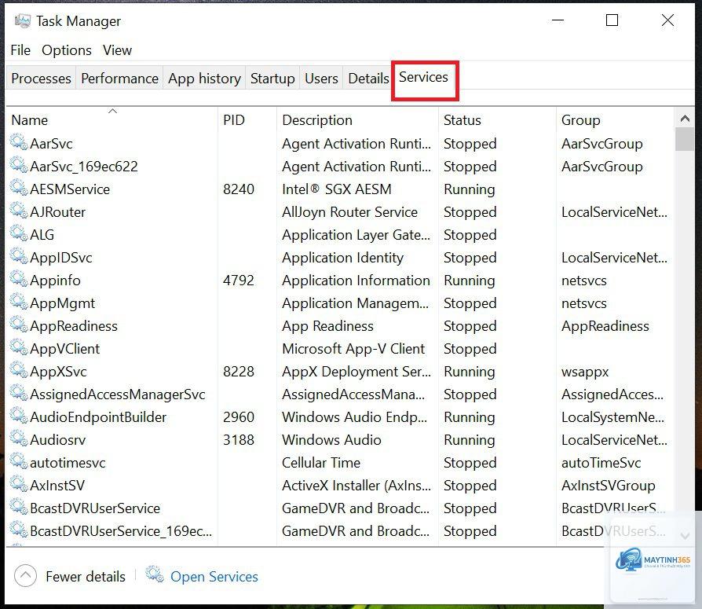The width and height of the screenshot is (702, 609).
Task: Click the scrollbar up arrow
Action: [x=685, y=119]
